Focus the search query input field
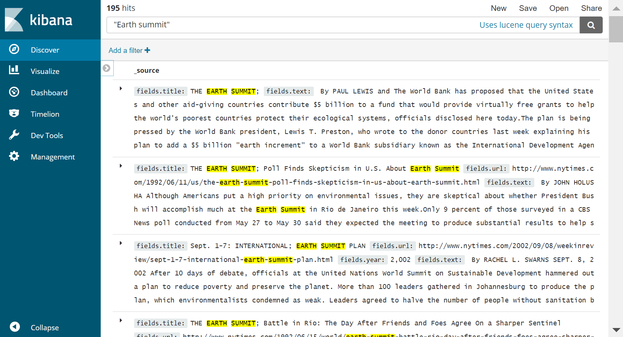 click(x=343, y=25)
